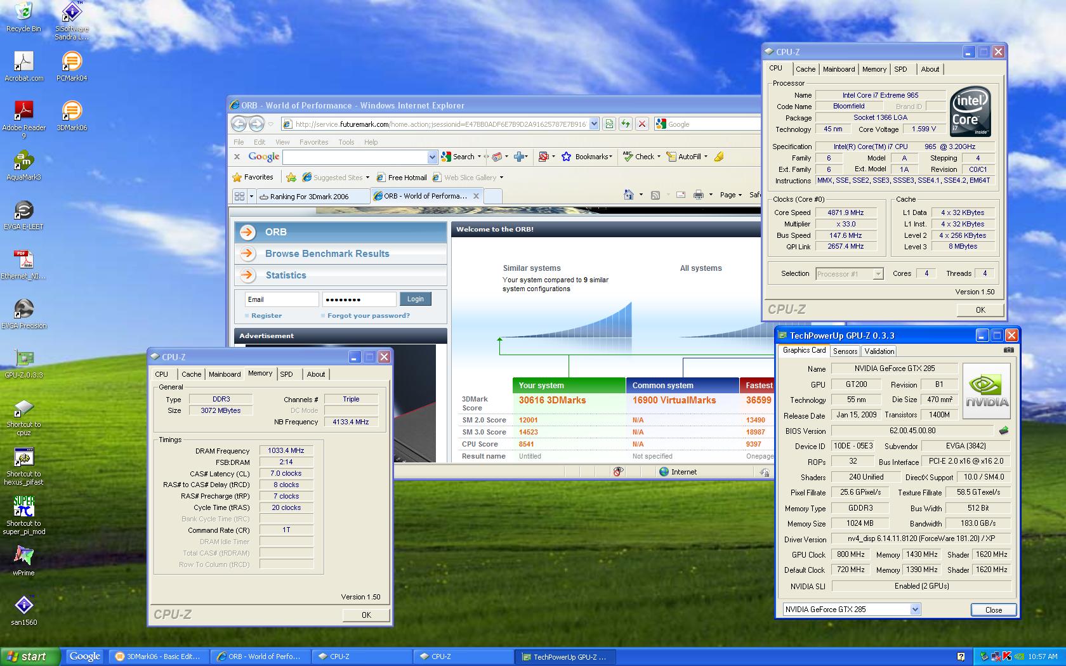
Task: Click the IE Google search box
Action: pyautogui.click(x=713, y=124)
